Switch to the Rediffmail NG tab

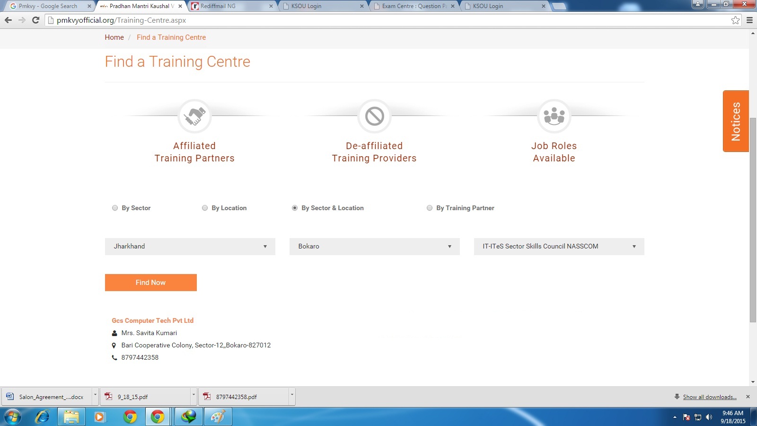229,6
